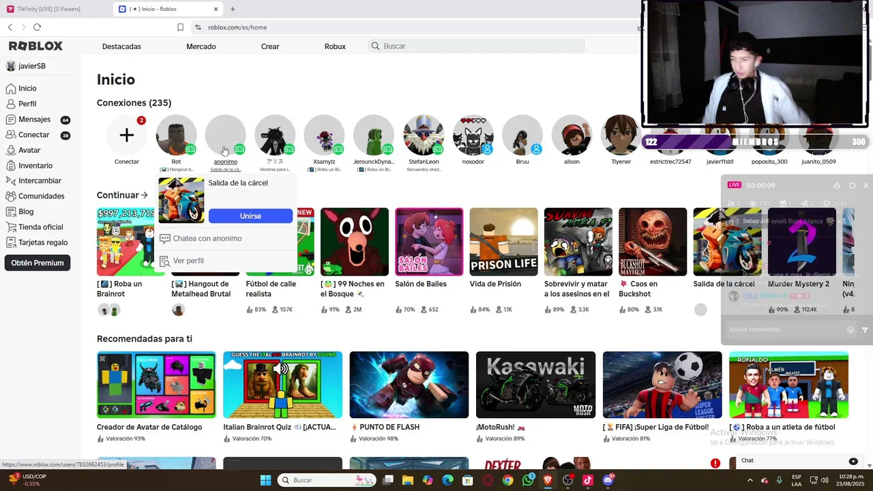
Task: Open the Vida de Prisión game tile
Action: point(503,242)
